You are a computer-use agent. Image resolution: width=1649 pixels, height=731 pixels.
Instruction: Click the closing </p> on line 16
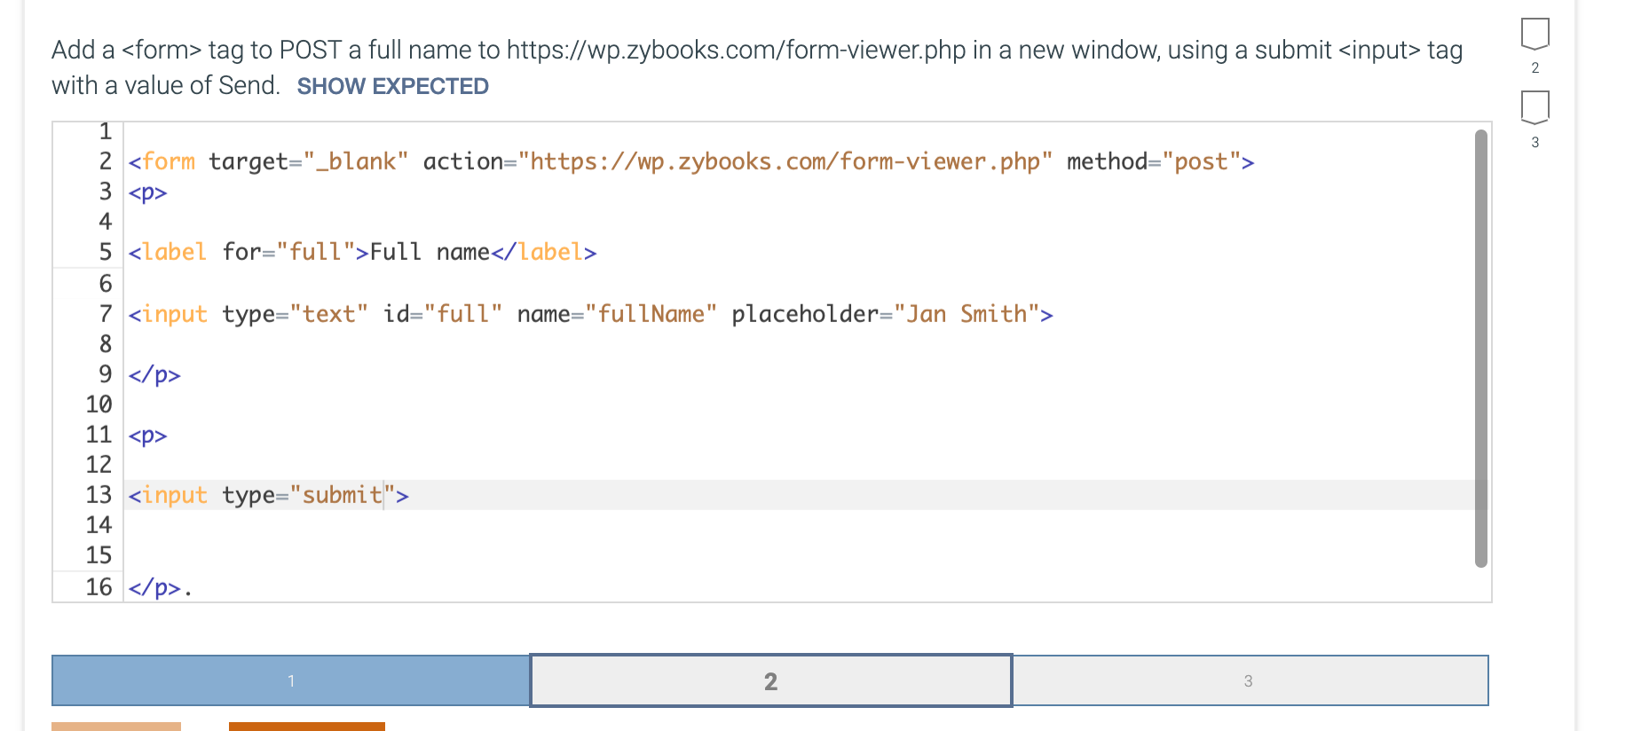154,587
